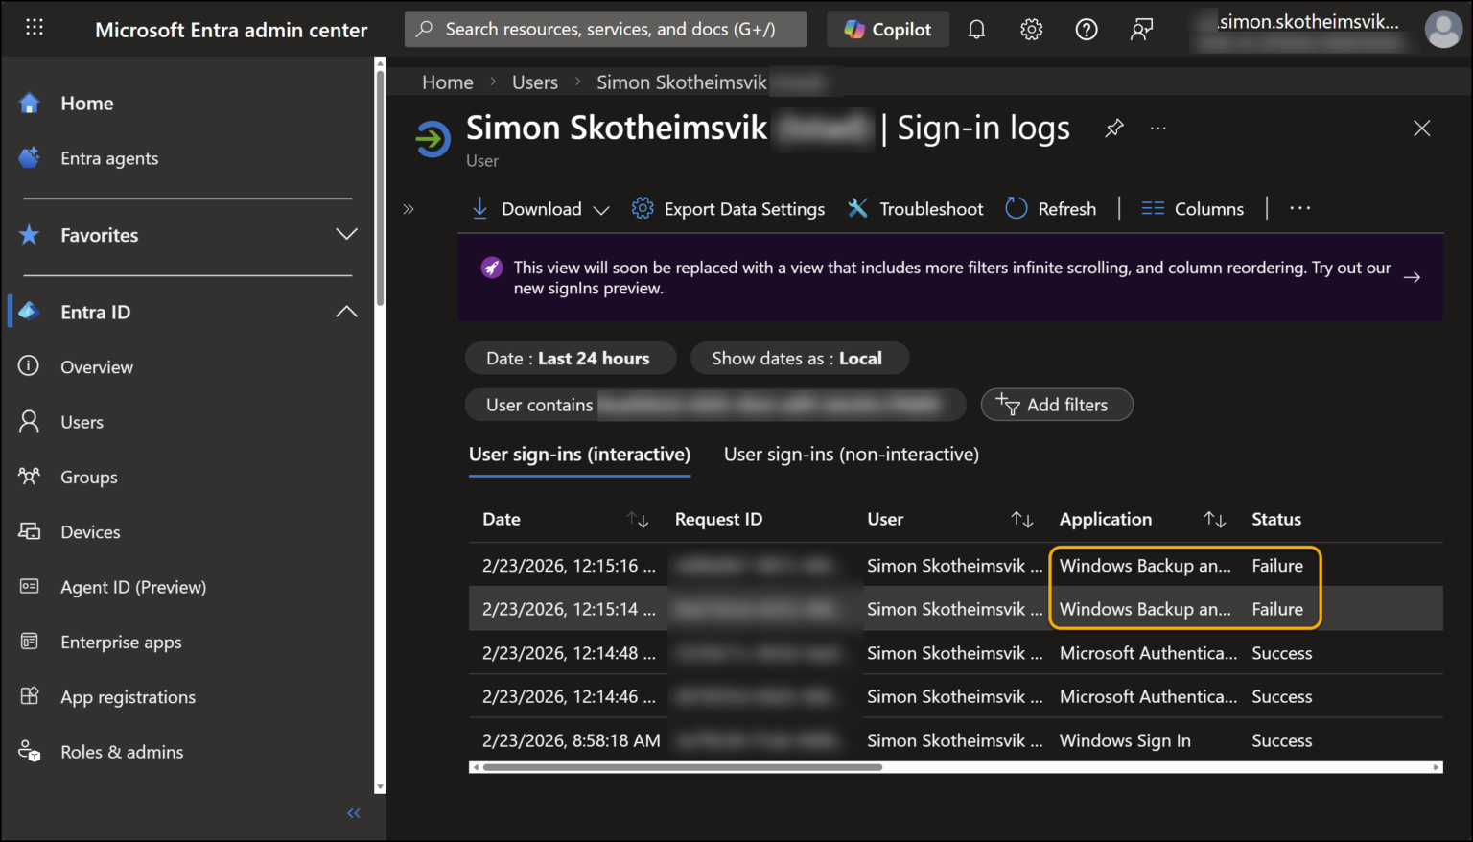Focus the search resources box

click(x=605, y=29)
